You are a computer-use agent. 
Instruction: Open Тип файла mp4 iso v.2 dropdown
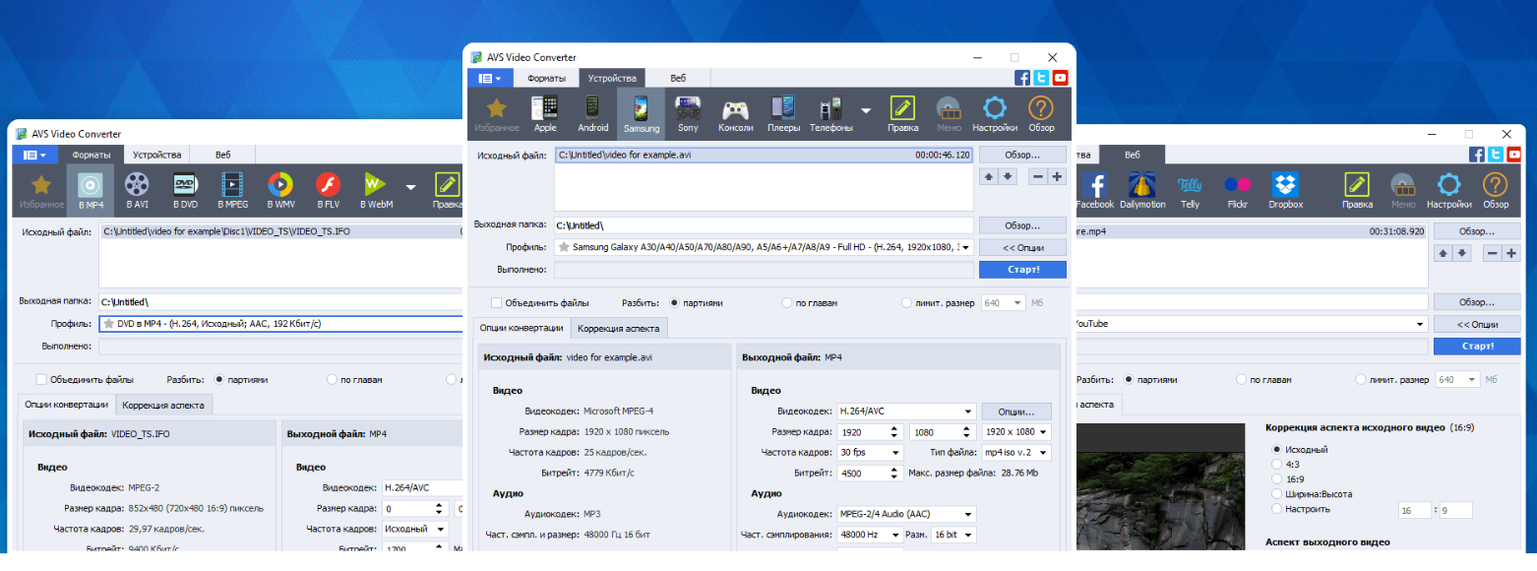pos(1016,453)
